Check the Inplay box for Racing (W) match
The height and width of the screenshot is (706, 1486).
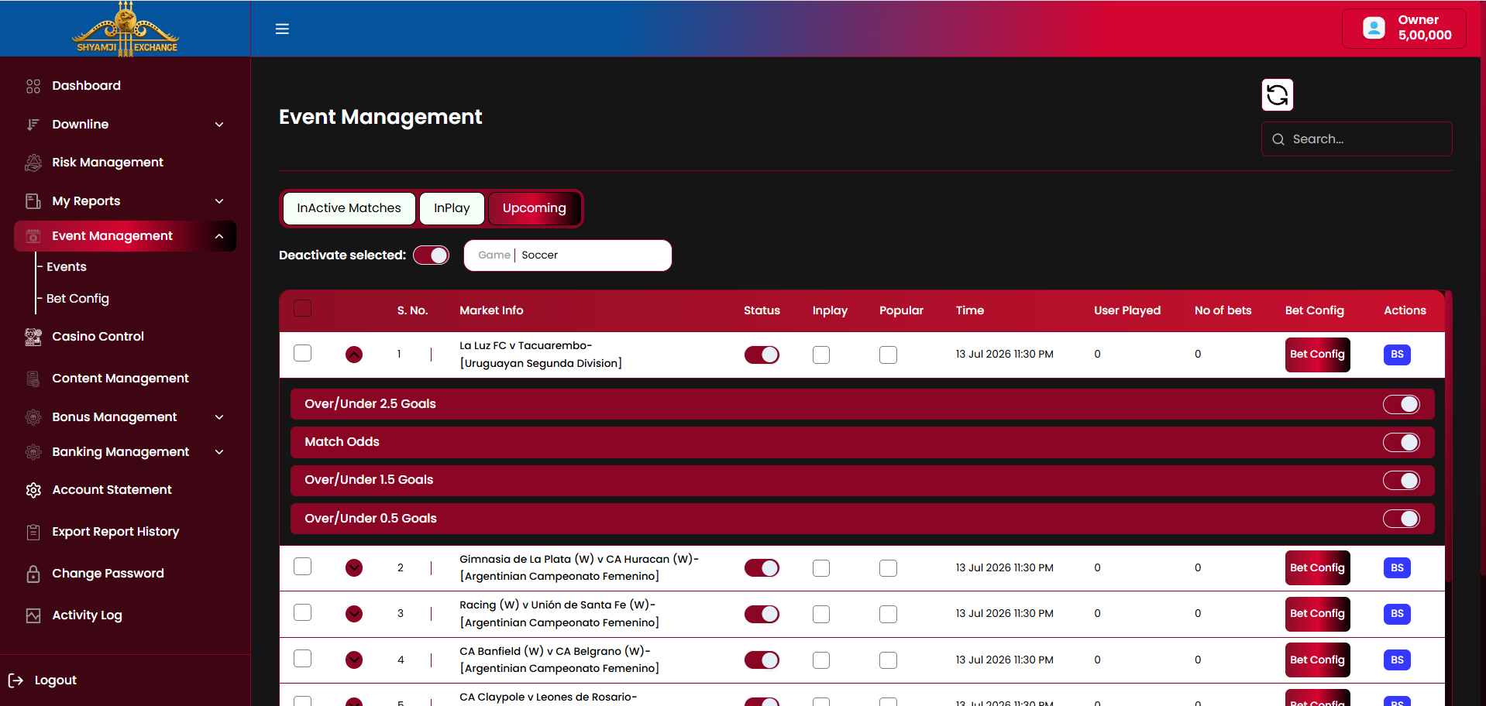(x=821, y=614)
